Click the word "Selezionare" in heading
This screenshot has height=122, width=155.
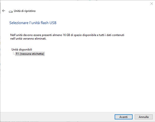pyautogui.click(x=19, y=23)
